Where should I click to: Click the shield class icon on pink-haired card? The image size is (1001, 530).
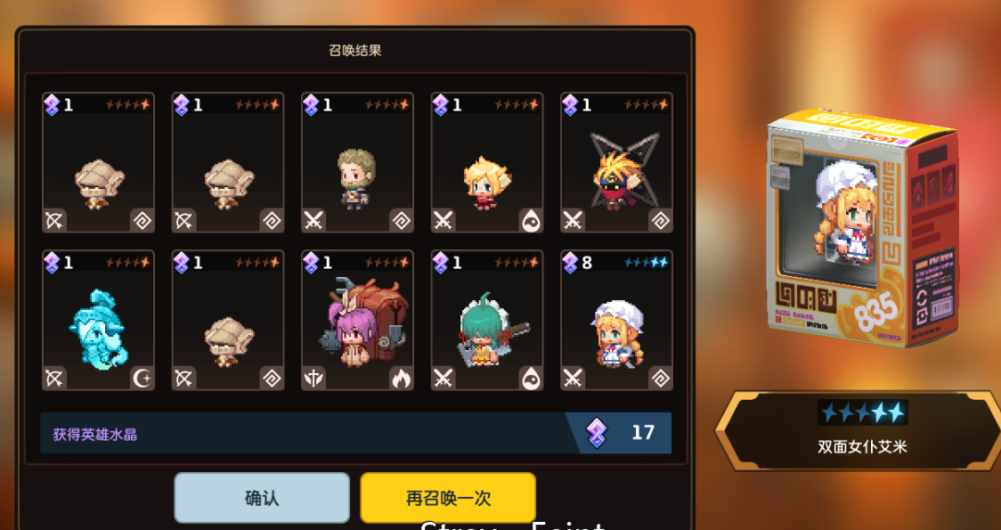314,379
